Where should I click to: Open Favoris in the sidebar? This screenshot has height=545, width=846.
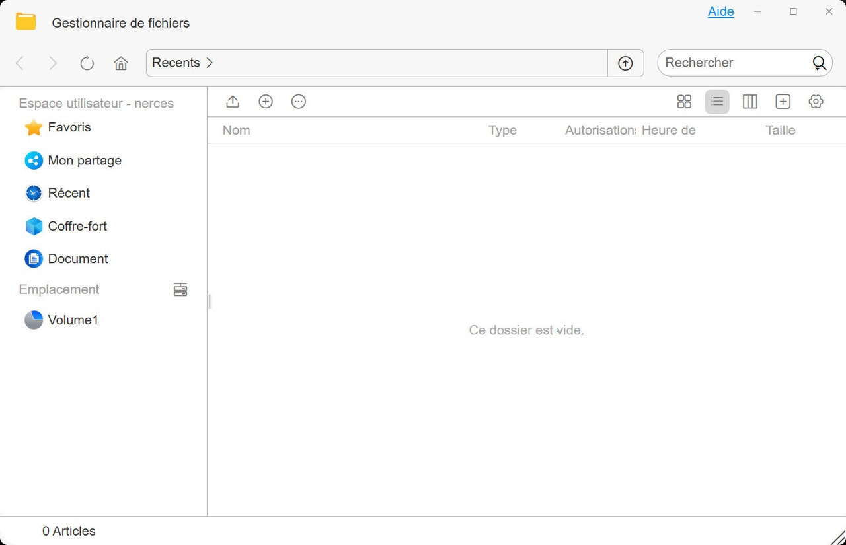click(x=58, y=127)
